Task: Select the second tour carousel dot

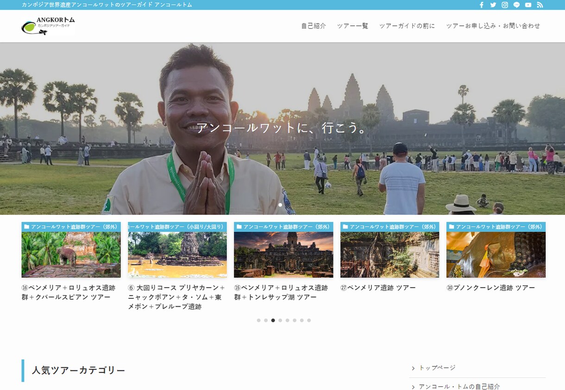Action: [x=266, y=320]
